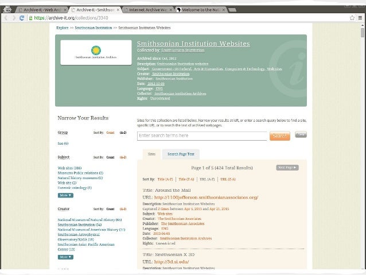The width and height of the screenshot is (366, 275).
Task: Click the Arts & Humanities subject link
Action: coord(208,69)
